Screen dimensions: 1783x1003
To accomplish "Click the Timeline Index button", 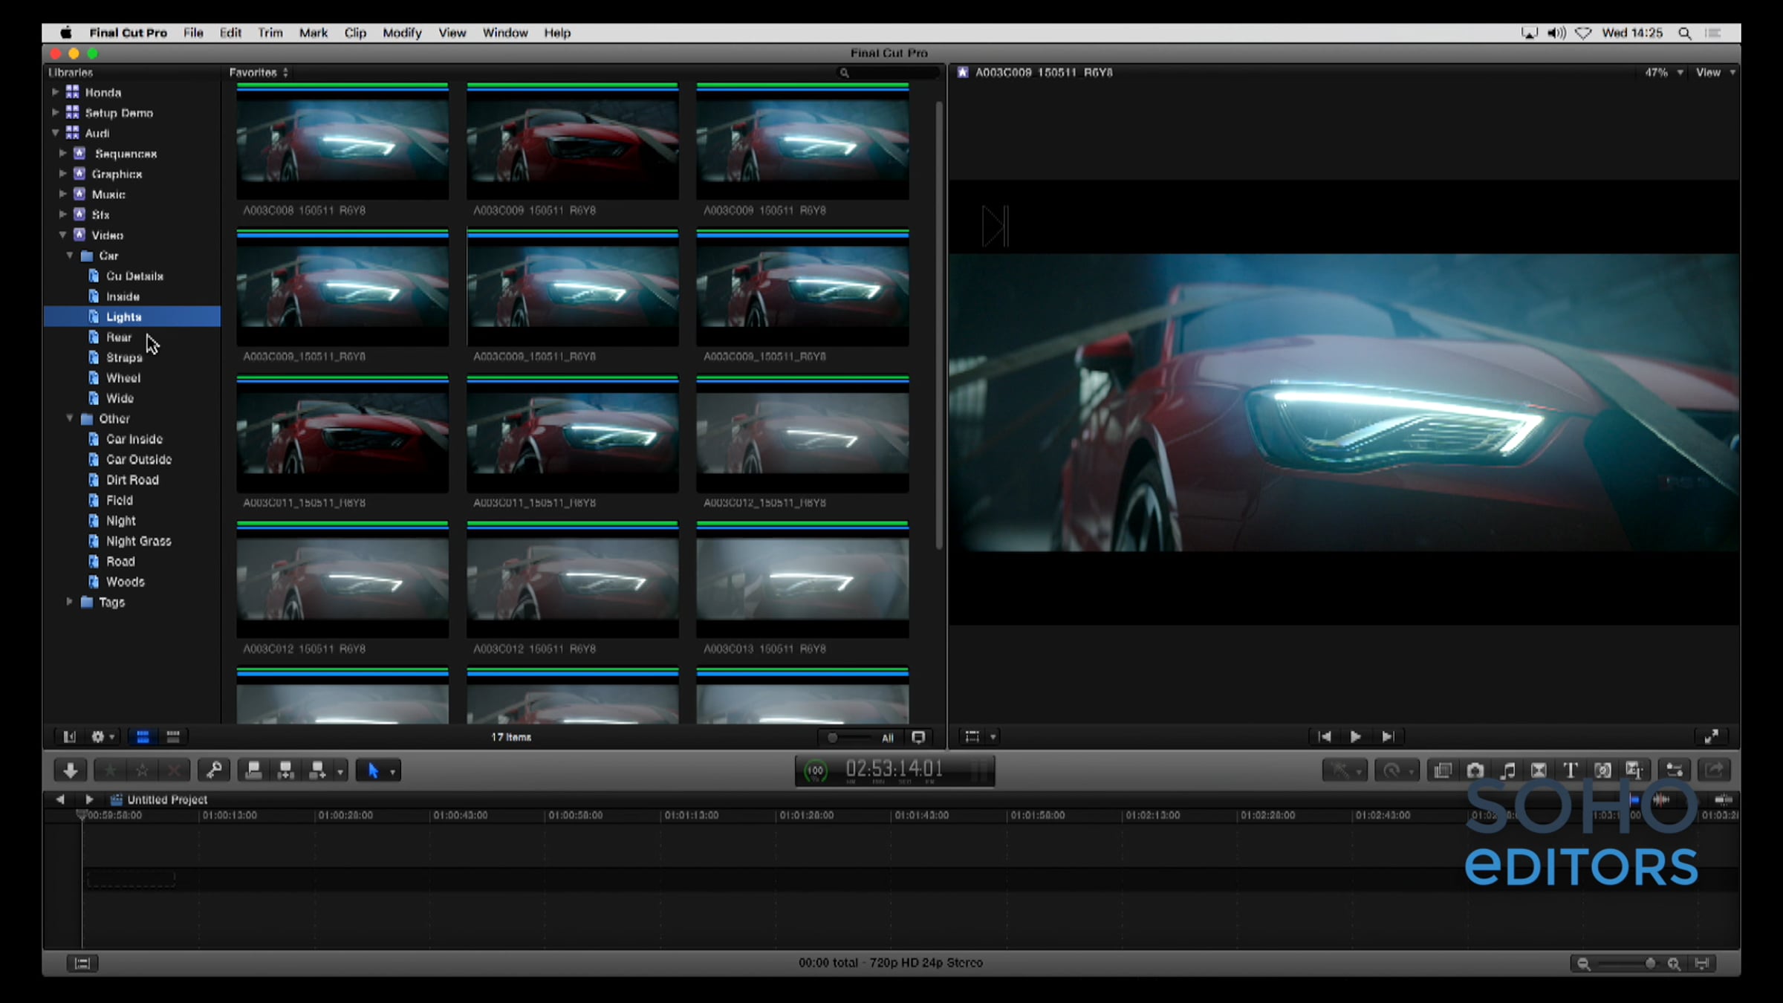I will (x=82, y=963).
